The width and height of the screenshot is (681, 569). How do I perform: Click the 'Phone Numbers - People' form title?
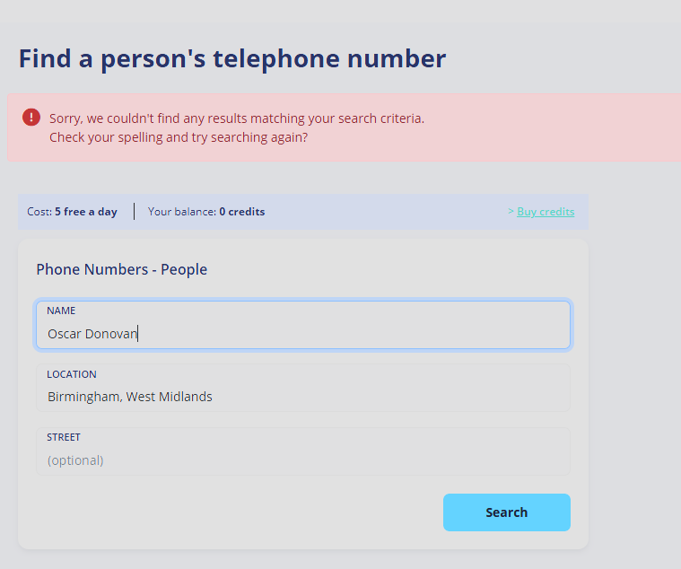[x=122, y=270]
